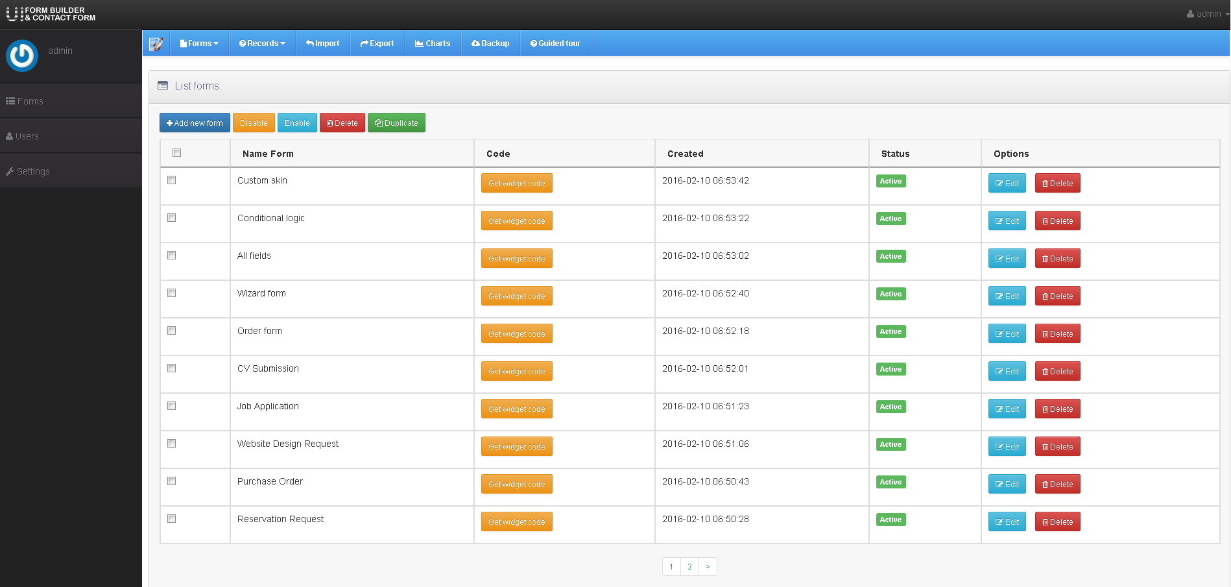The width and height of the screenshot is (1231, 587).
Task: Click the Add new form button
Action: [x=195, y=123]
